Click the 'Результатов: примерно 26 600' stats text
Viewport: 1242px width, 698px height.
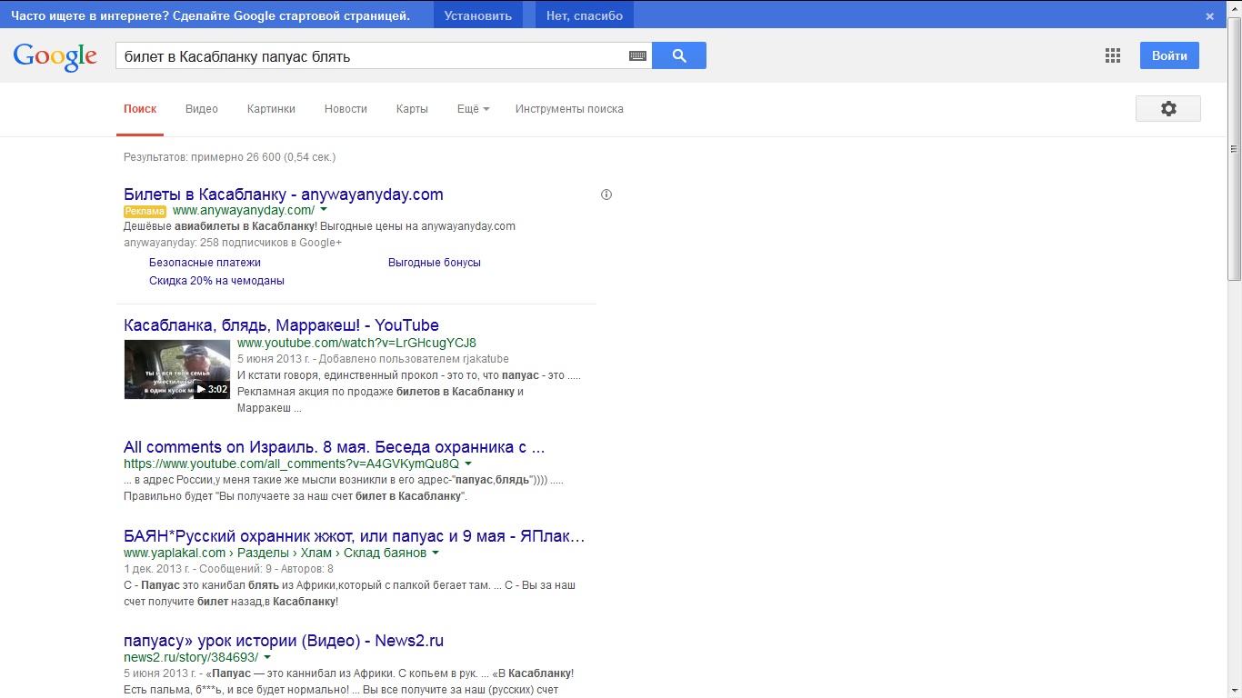pos(230,157)
